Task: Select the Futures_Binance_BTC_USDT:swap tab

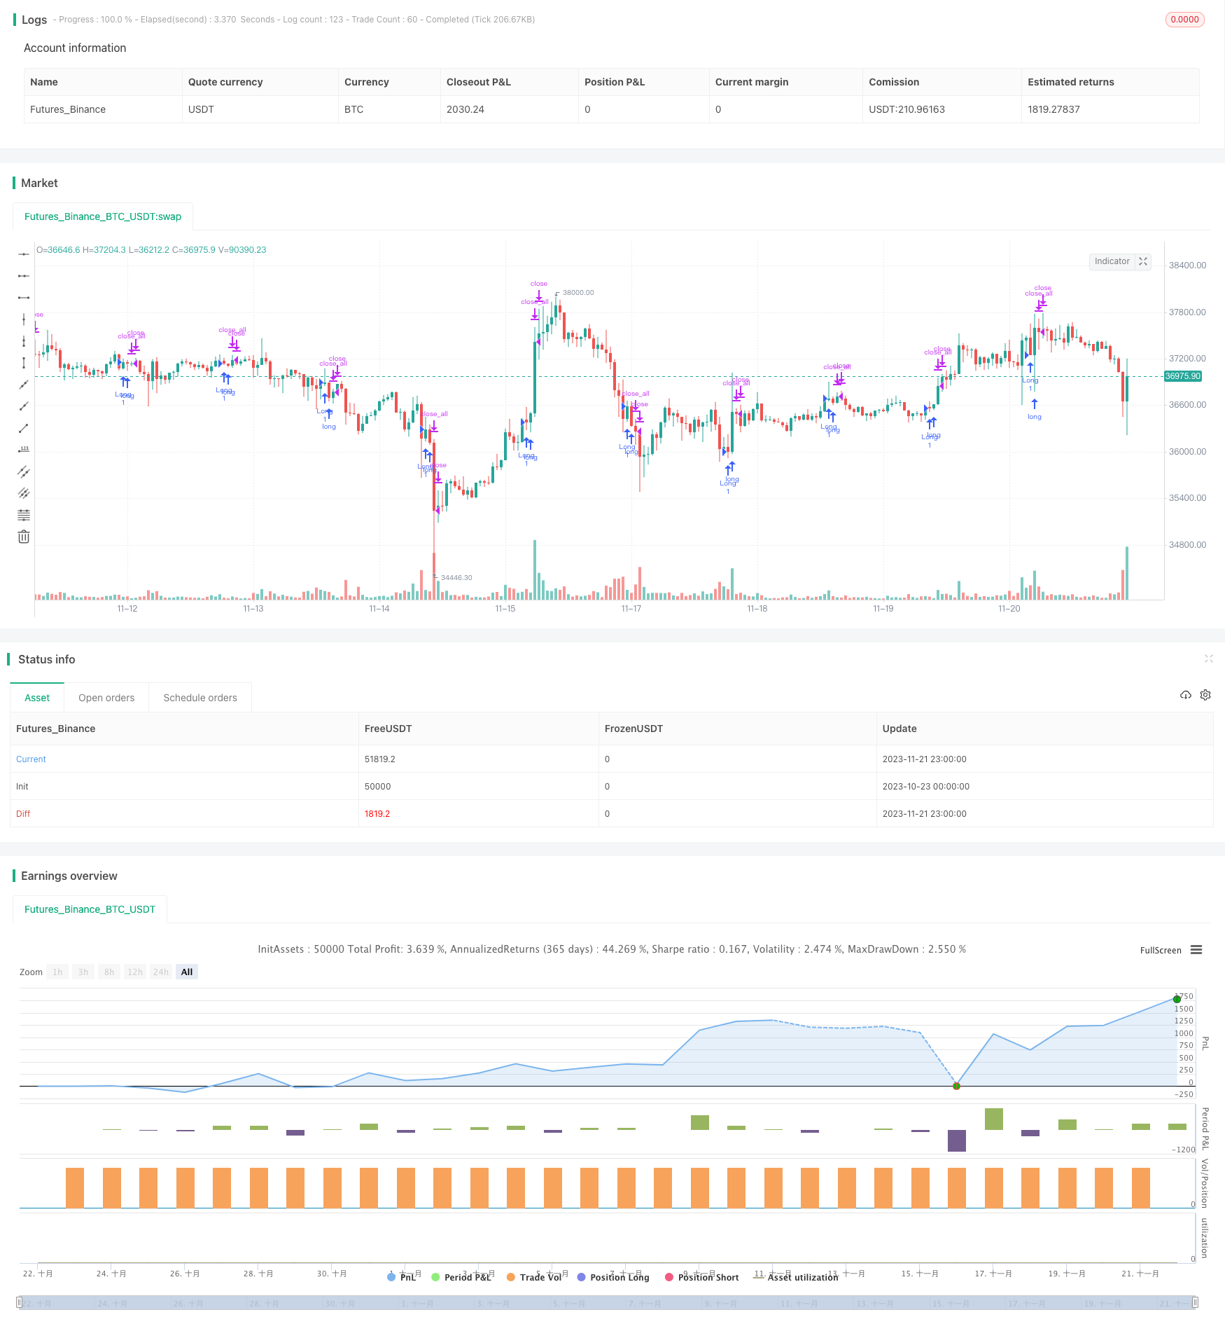Action: coord(102,216)
